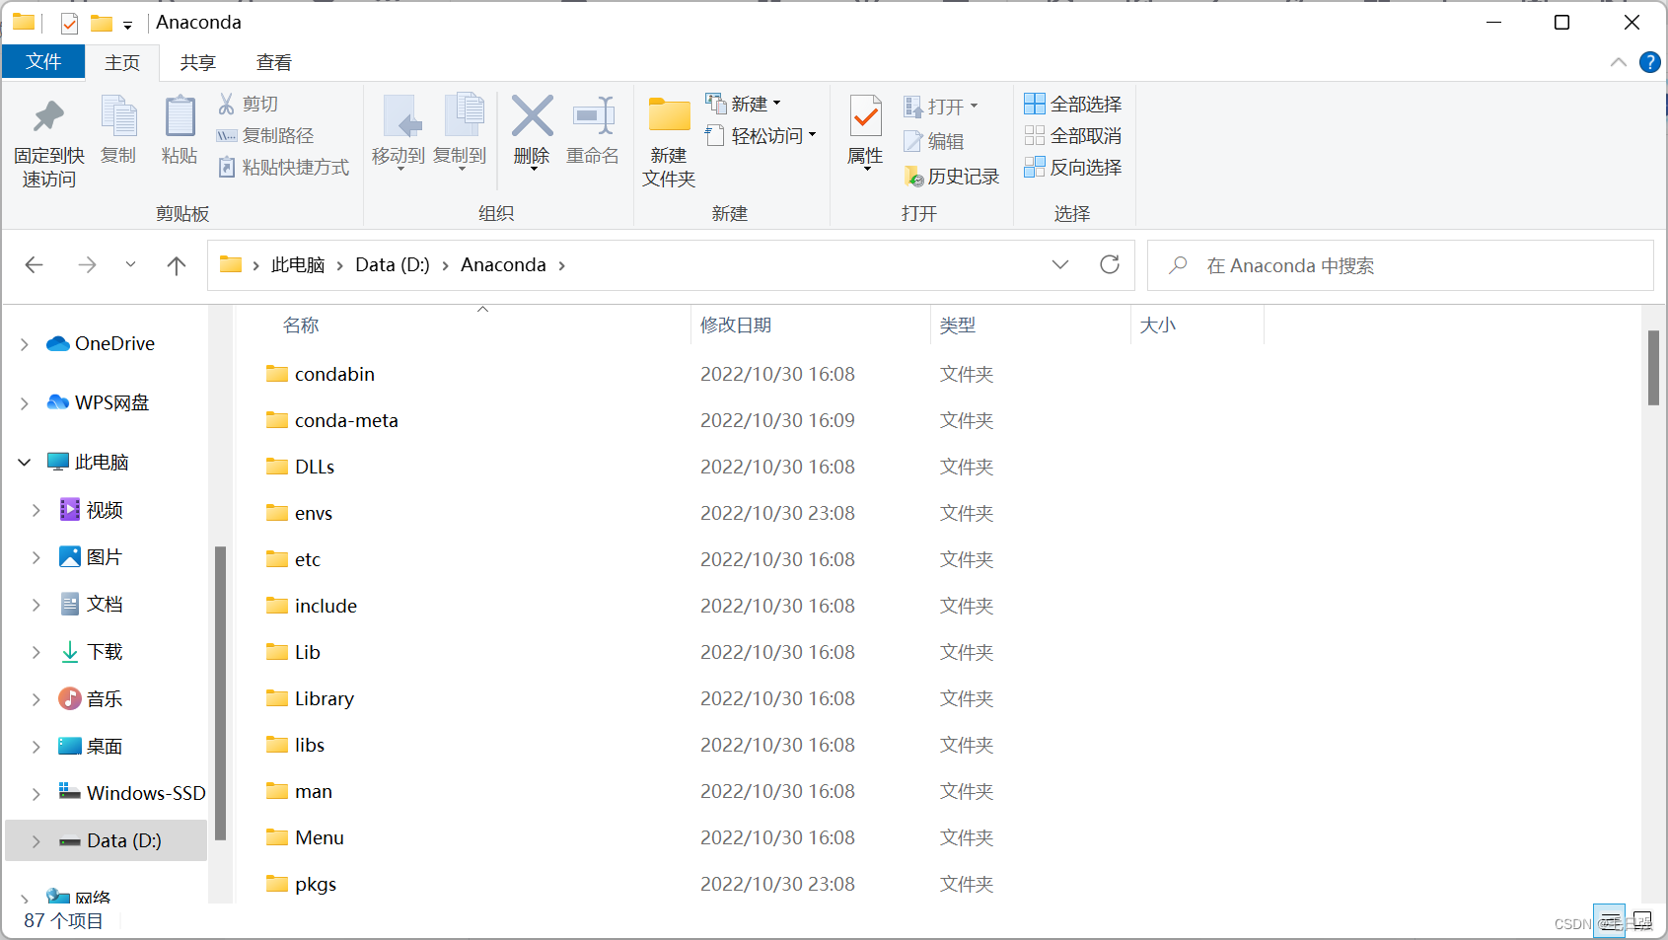This screenshot has width=1668, height=940.
Task: Open the Open command dropdown
Action: pyautogui.click(x=941, y=106)
